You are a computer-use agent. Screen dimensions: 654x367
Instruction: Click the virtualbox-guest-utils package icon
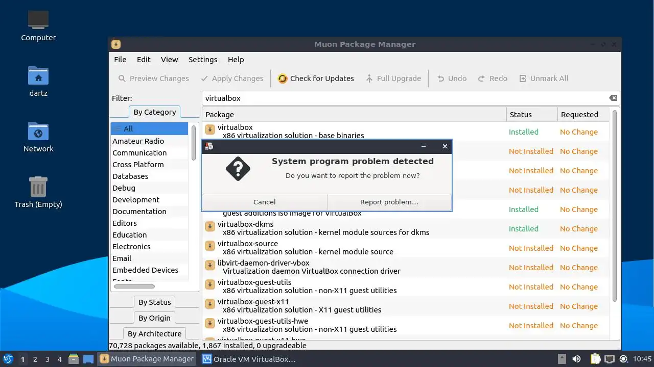209,284
